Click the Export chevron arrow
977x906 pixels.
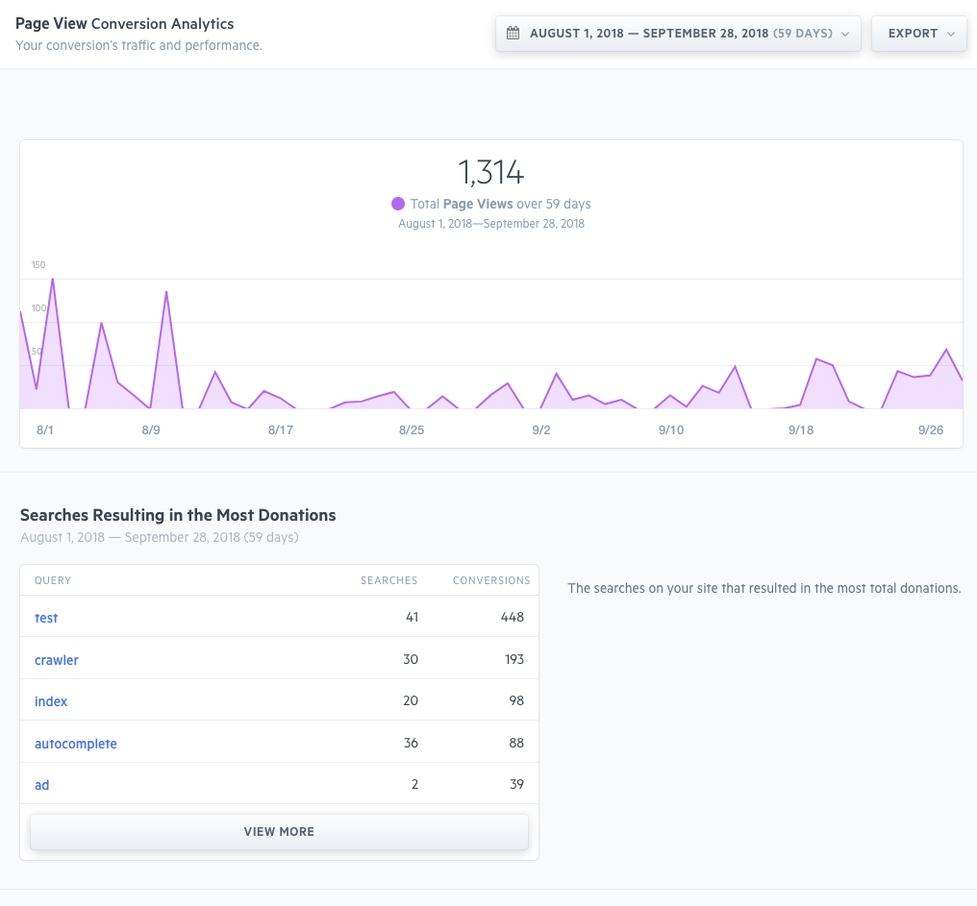coord(951,34)
